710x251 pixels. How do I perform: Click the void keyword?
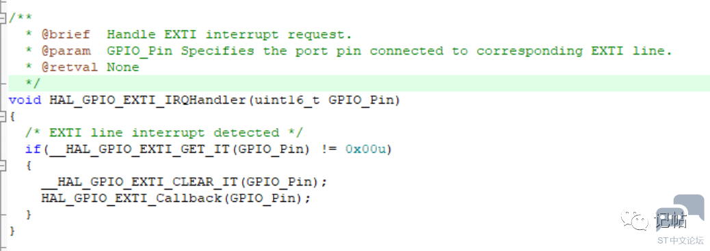coord(25,100)
